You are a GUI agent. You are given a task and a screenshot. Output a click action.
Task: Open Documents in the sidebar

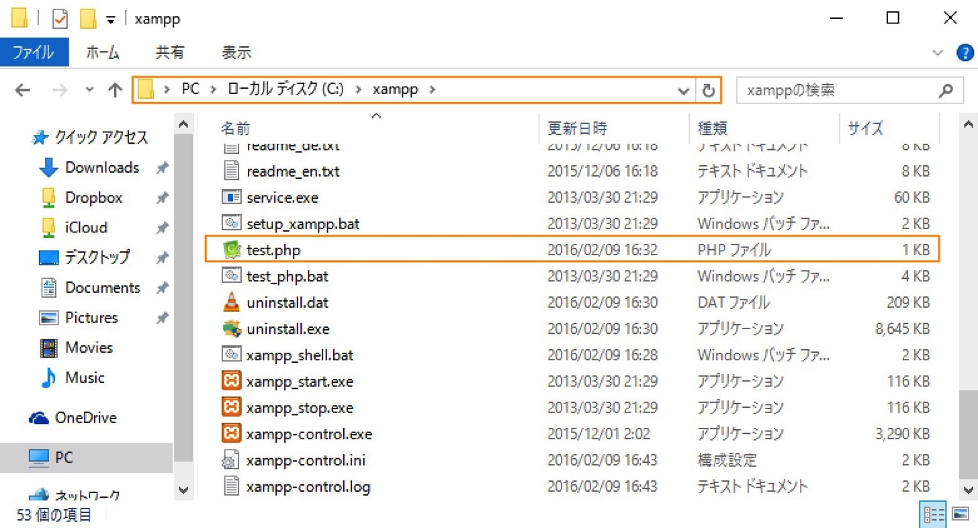point(103,288)
